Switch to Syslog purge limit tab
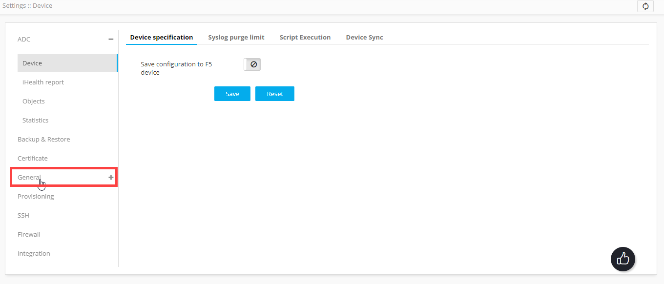 [236, 38]
